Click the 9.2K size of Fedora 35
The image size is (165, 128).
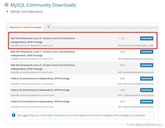coord(122,79)
